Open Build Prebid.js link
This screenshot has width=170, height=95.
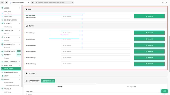coord(8,92)
